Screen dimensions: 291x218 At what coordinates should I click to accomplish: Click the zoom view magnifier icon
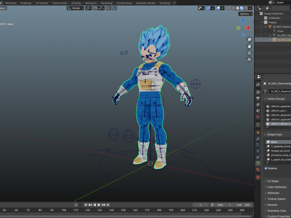249,39
